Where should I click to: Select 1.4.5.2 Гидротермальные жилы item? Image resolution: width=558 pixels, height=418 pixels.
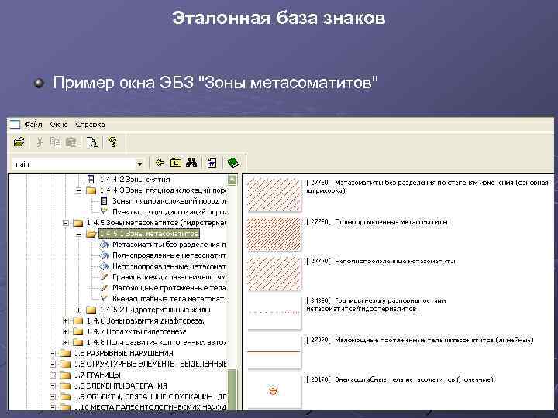pos(155,310)
